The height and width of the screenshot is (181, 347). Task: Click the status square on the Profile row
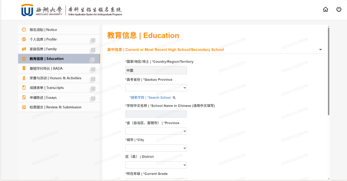[93, 41]
